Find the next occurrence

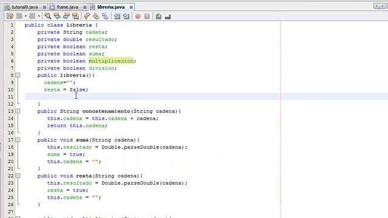pos(66,16)
